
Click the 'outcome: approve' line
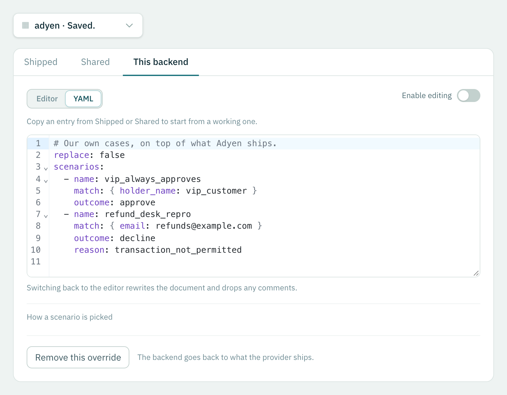click(x=115, y=202)
